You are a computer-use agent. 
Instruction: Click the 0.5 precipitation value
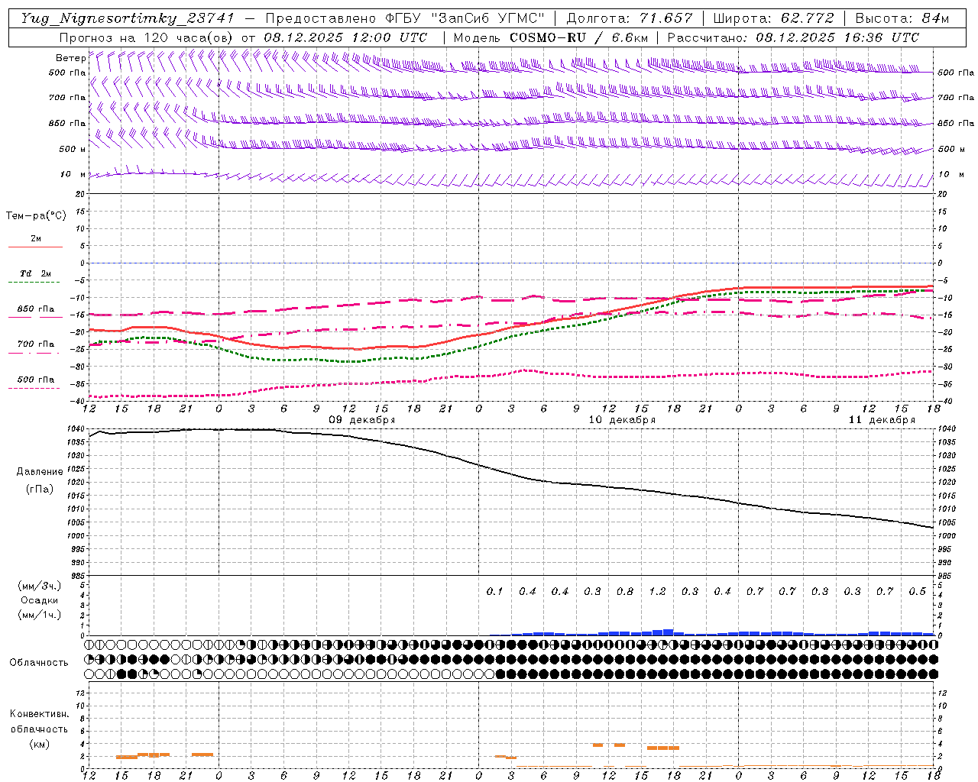click(917, 591)
